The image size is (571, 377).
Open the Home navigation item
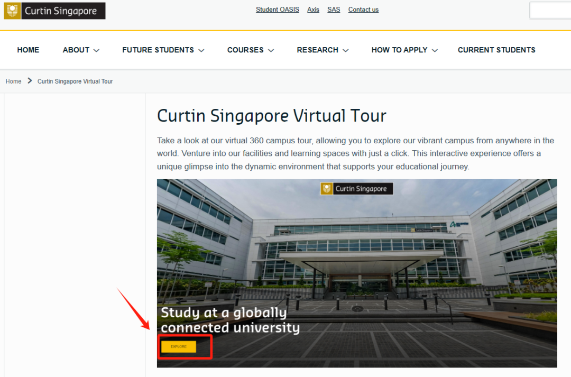(28, 50)
